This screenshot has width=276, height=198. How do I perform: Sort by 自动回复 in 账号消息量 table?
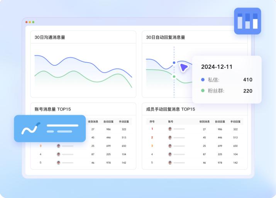[x=108, y=121]
